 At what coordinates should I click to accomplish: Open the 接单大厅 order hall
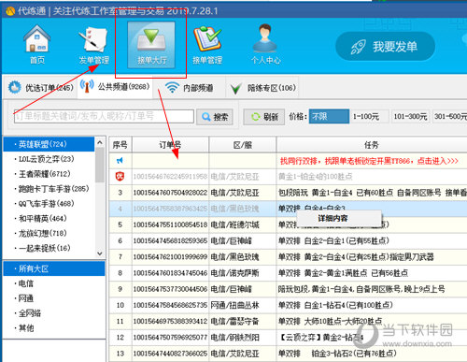(151, 45)
